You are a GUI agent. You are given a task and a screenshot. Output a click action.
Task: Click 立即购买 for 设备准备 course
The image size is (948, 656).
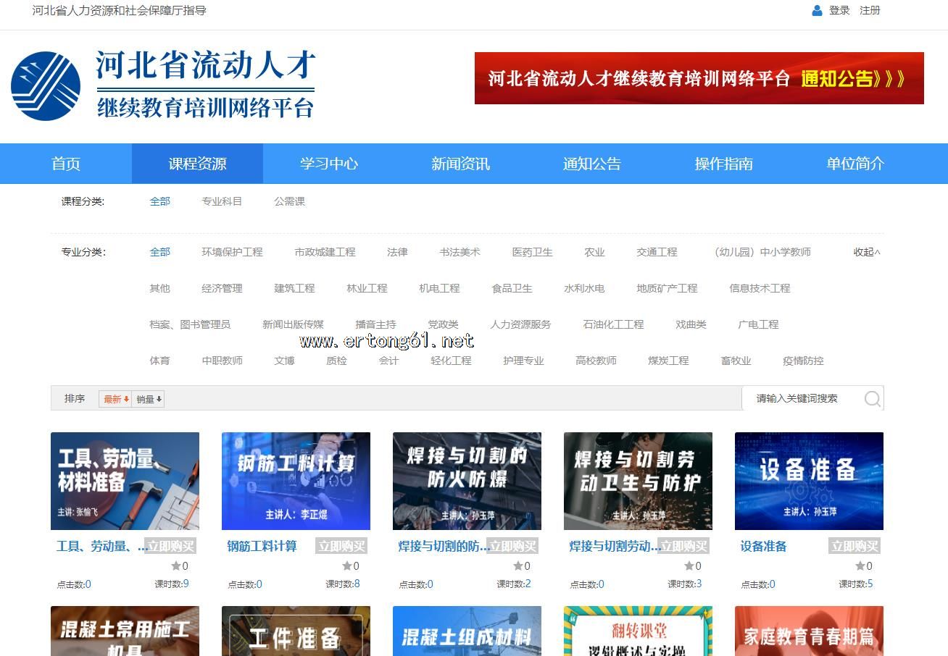coord(855,546)
